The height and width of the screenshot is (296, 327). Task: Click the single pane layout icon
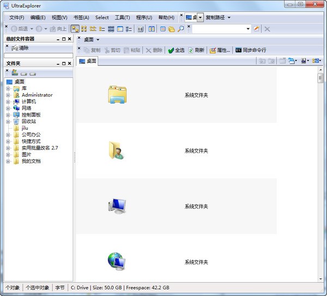point(141,29)
